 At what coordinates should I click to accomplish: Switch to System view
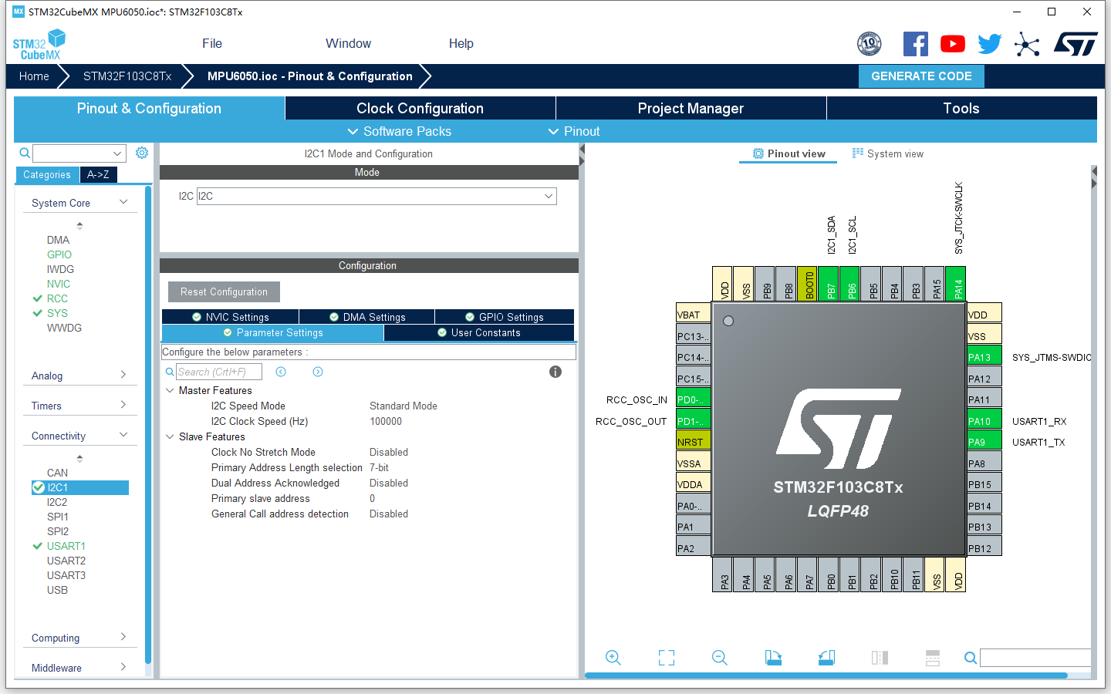[887, 153]
